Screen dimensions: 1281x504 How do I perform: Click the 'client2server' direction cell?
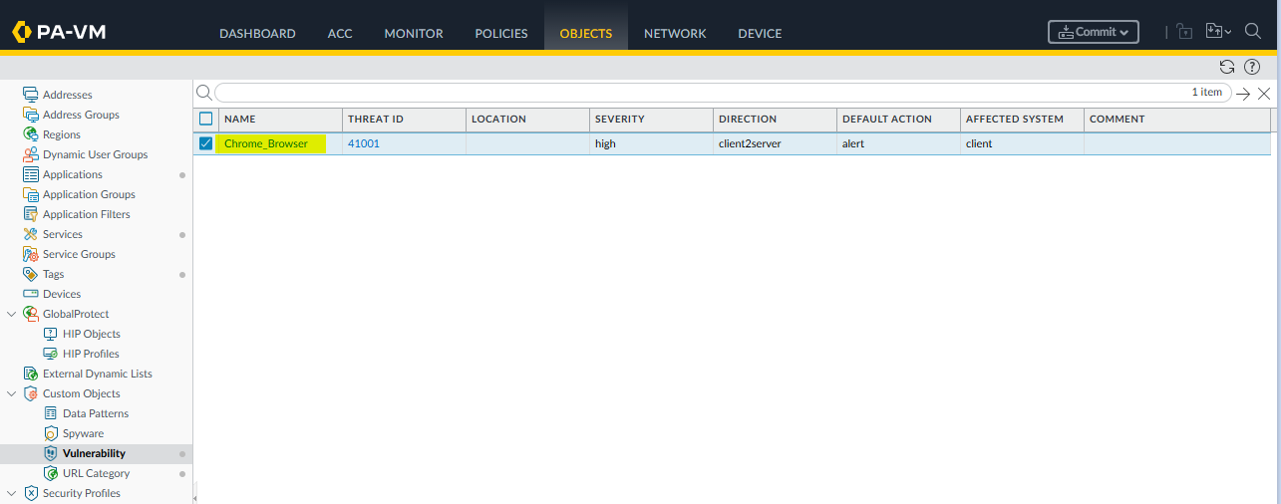pos(775,143)
